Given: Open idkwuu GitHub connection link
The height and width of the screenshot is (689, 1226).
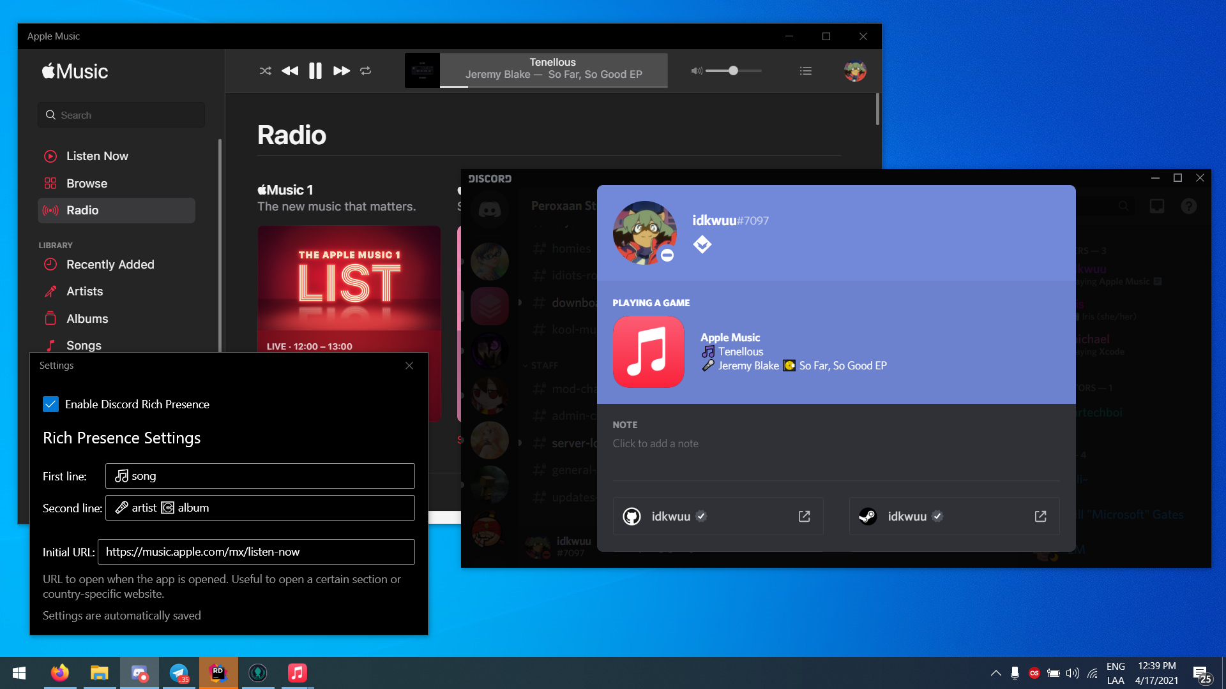Looking at the screenshot, I should (804, 516).
